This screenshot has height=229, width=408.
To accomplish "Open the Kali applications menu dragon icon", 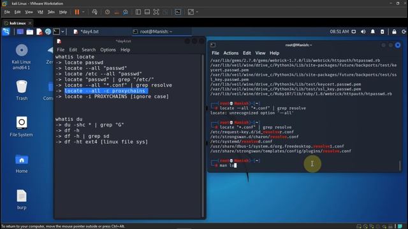I will click(6, 32).
